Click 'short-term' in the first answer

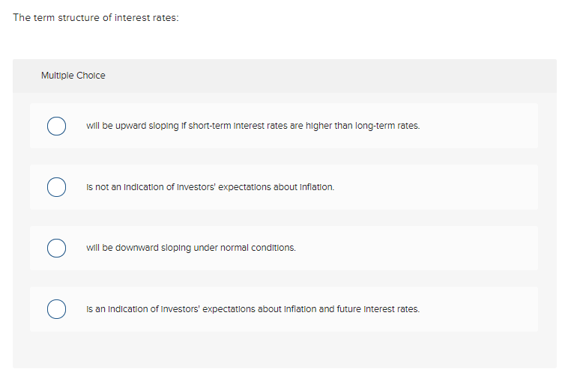click(209, 126)
